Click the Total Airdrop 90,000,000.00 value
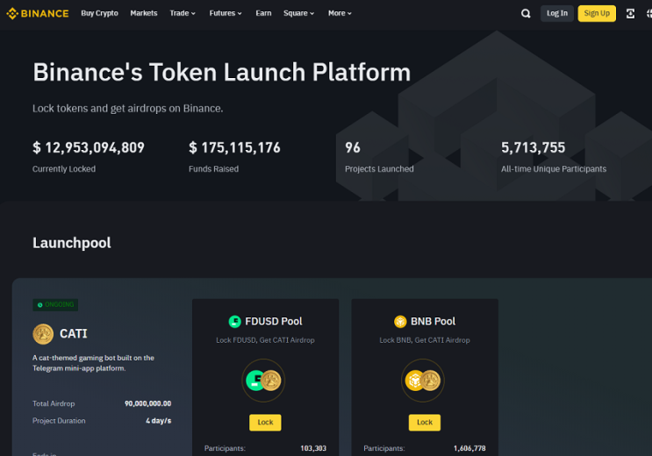The image size is (652, 456). 148,403
